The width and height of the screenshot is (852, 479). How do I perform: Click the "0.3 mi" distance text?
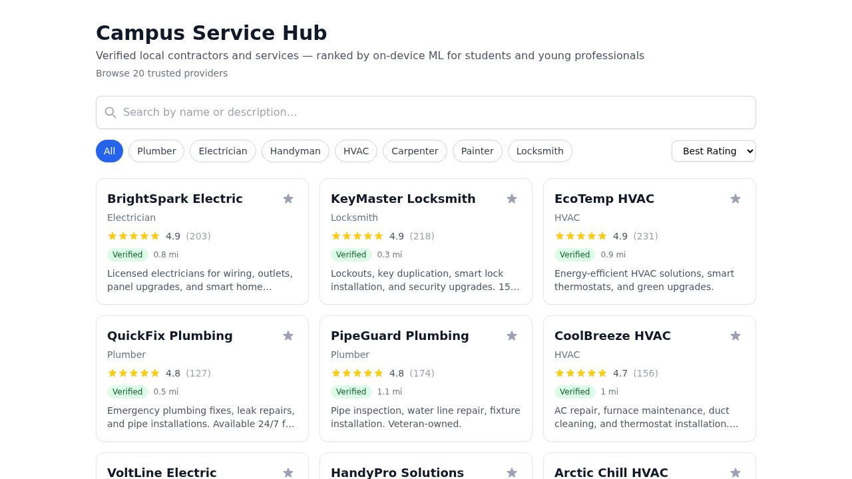[x=389, y=255]
